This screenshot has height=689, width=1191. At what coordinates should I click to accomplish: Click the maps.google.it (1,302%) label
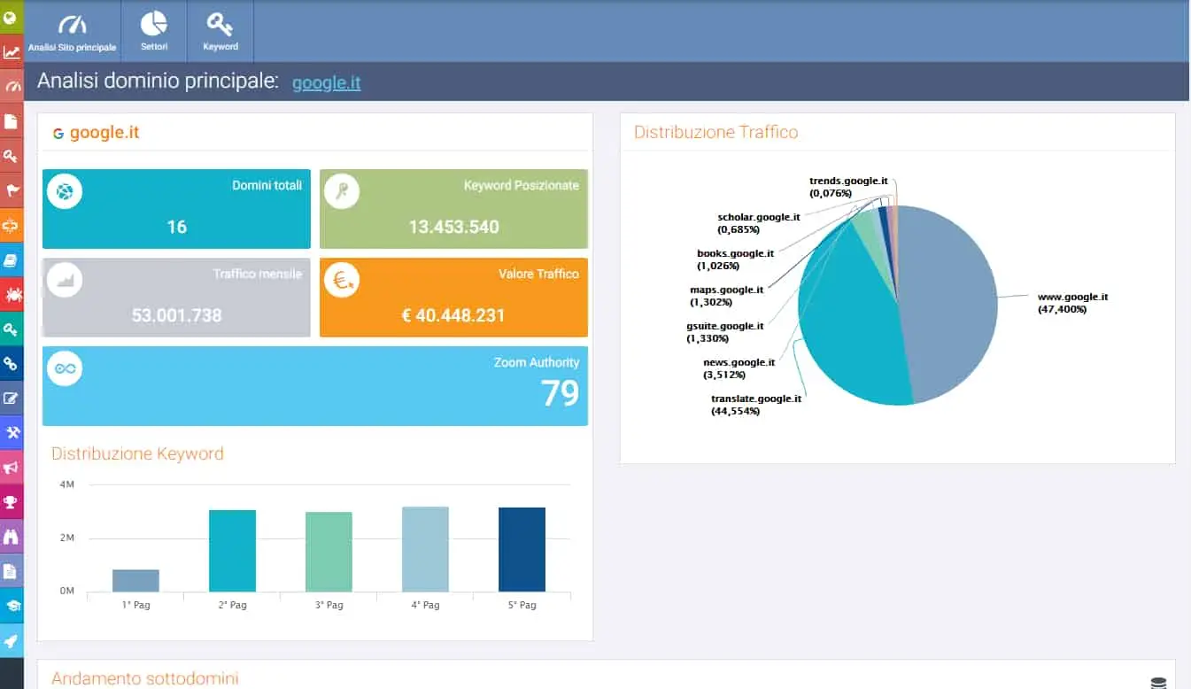(726, 296)
